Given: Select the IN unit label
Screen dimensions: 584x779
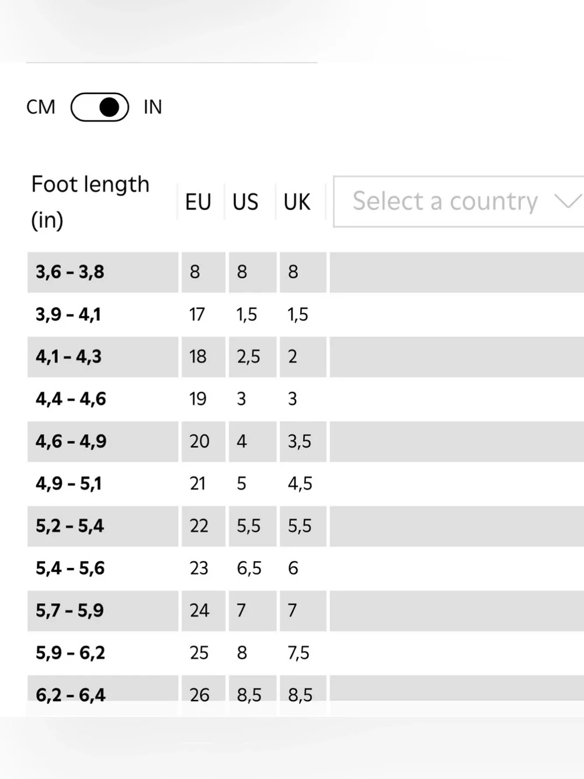Looking at the screenshot, I should pyautogui.click(x=152, y=107).
